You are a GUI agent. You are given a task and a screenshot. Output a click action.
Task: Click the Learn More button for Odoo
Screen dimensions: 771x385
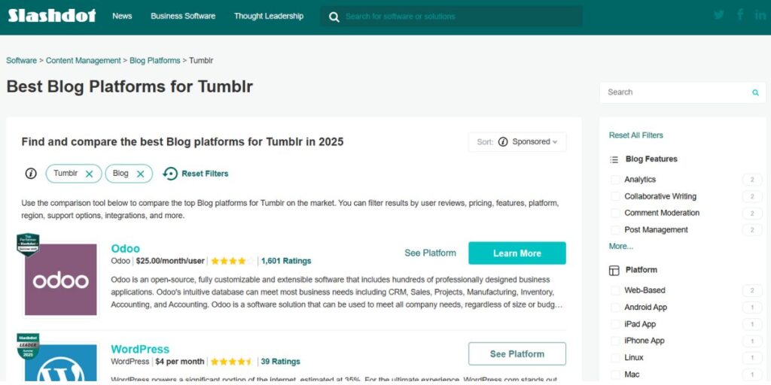517,253
